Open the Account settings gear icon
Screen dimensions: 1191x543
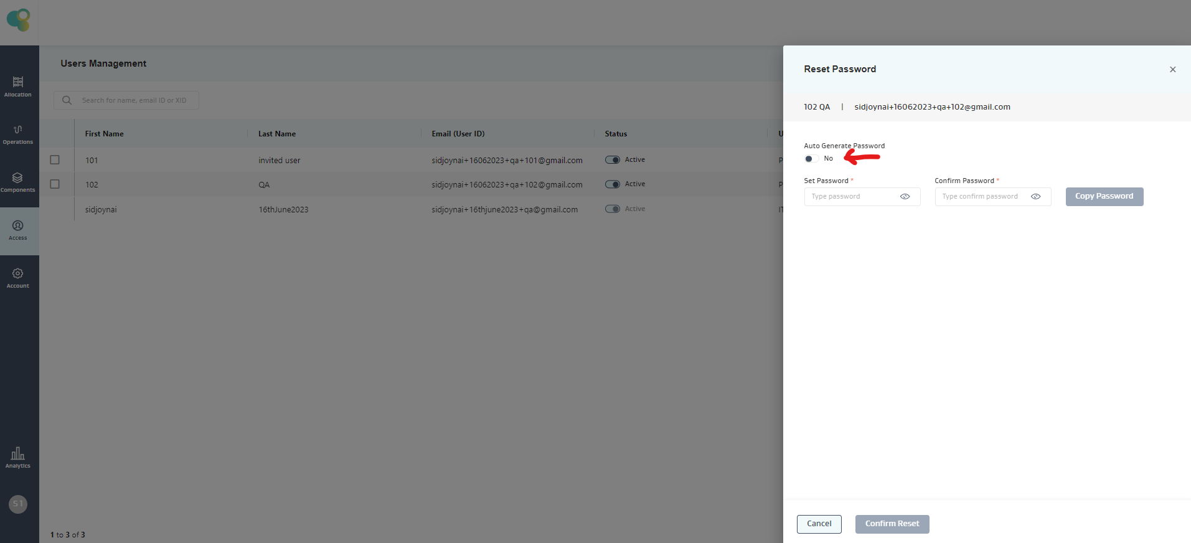(x=18, y=274)
